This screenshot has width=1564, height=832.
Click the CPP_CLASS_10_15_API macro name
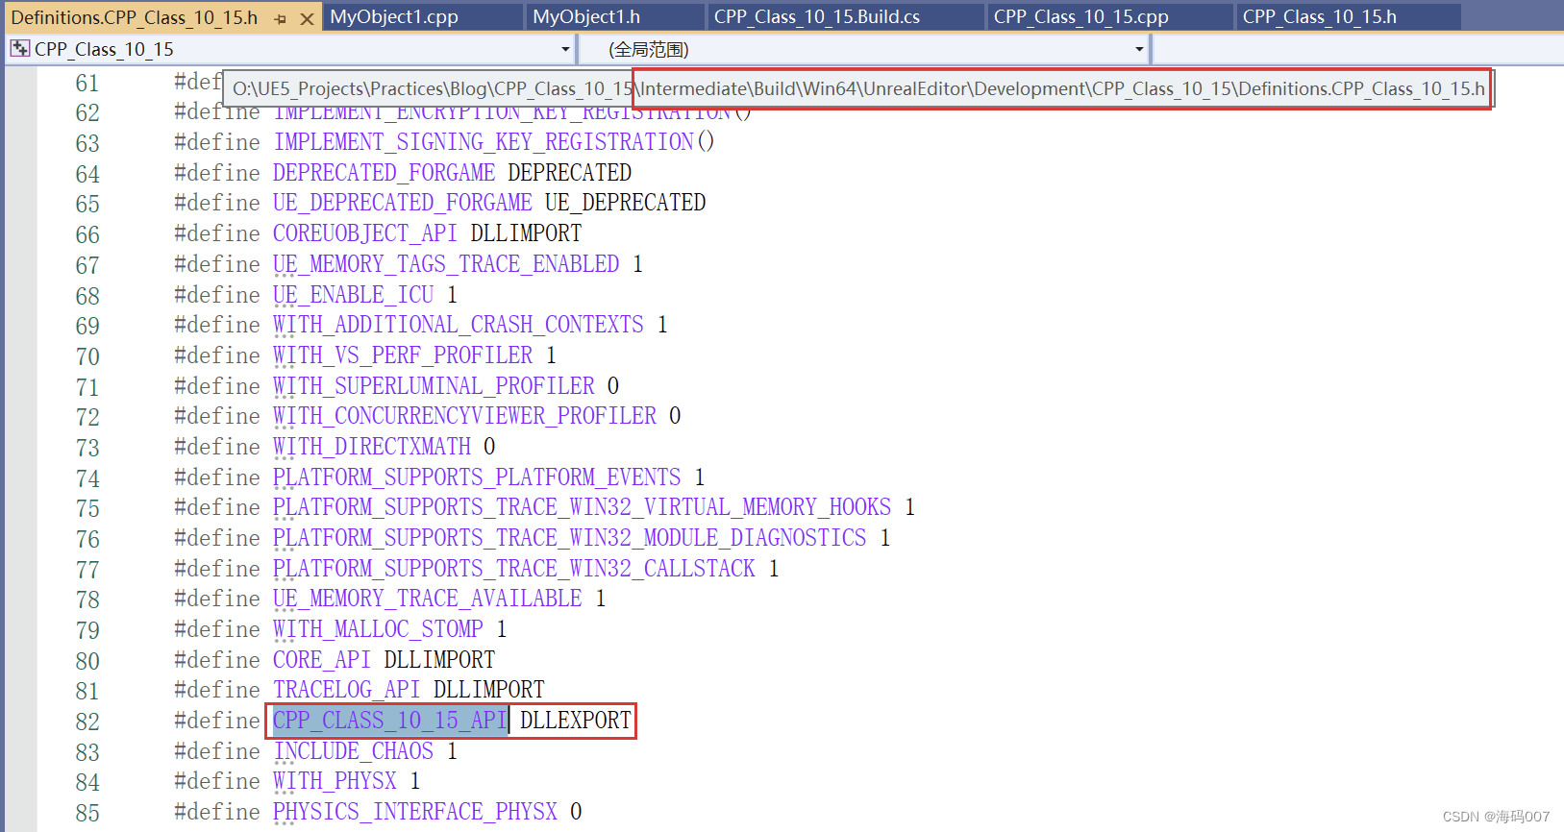(x=389, y=720)
